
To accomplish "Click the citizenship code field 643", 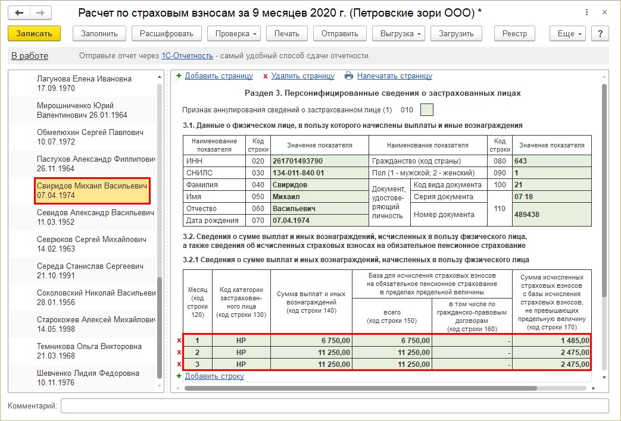I will pyautogui.click(x=552, y=161).
